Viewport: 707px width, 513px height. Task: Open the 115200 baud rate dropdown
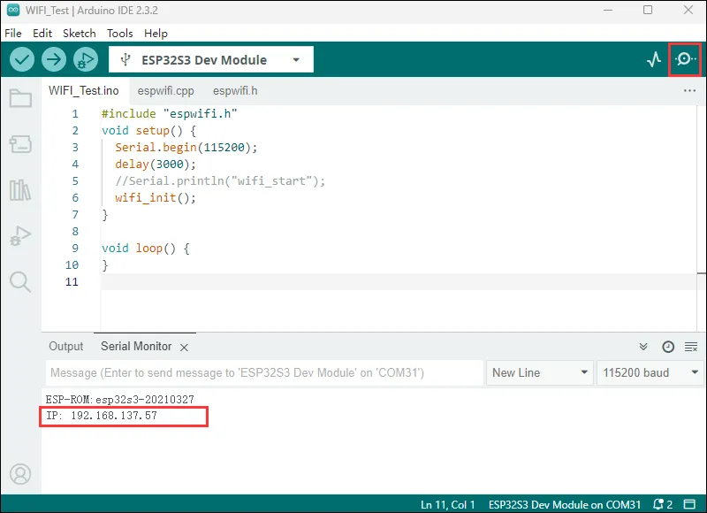[650, 372]
